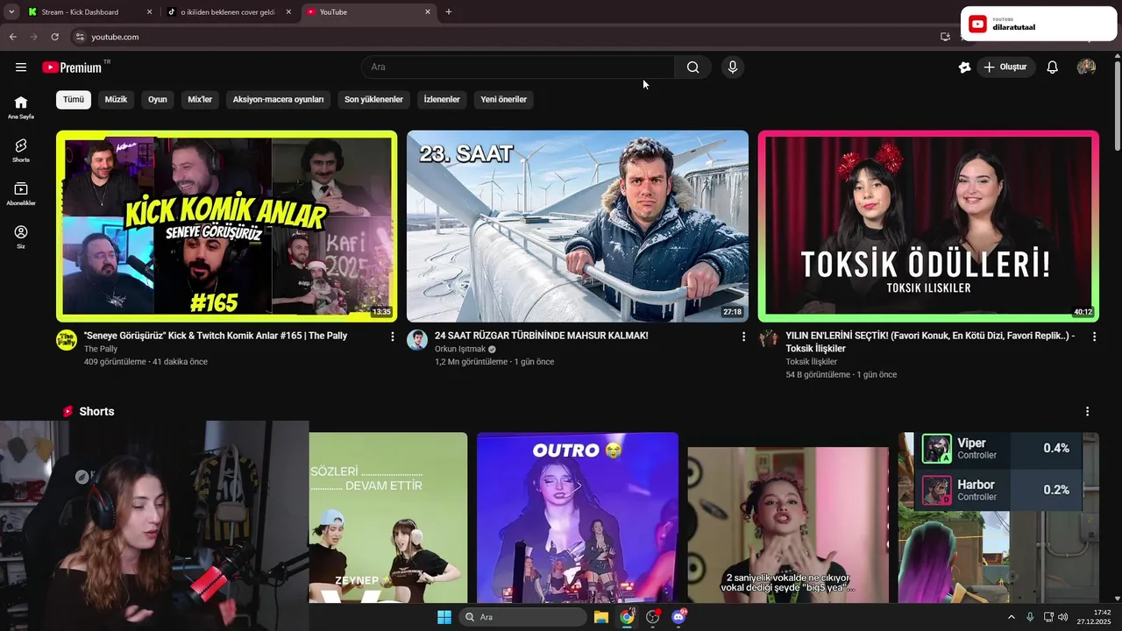1122x631 pixels.
Task: Close the Kick Dashboard tab
Action: (x=149, y=12)
